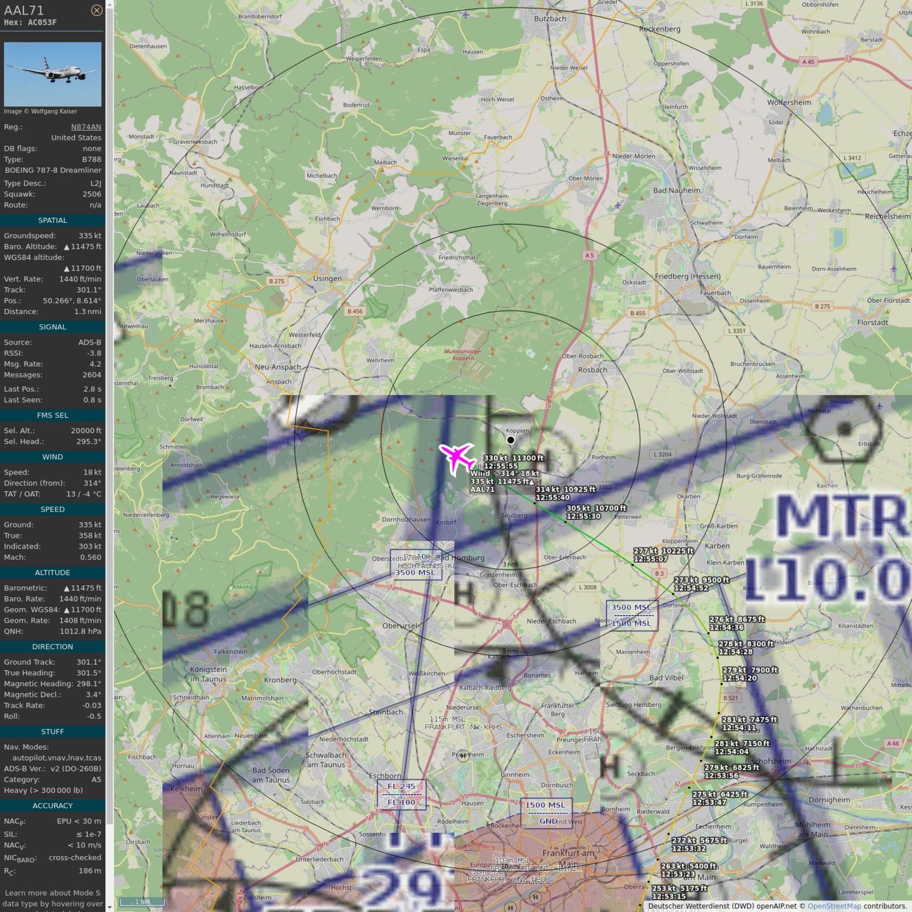This screenshot has width=912, height=912.
Task: Click the heliport H symbol near Bad Homburg
Action: coord(464,594)
